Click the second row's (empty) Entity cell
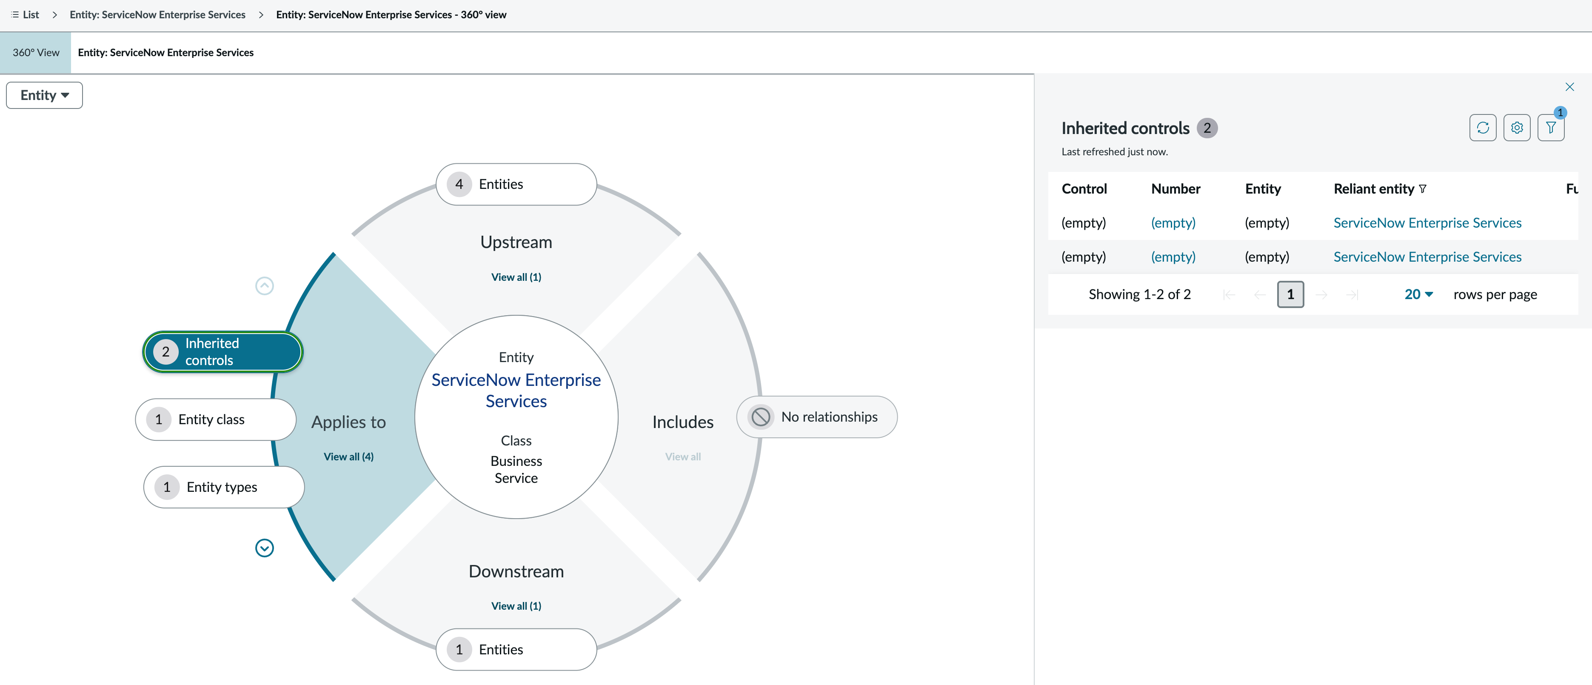The height and width of the screenshot is (685, 1592). (1267, 257)
